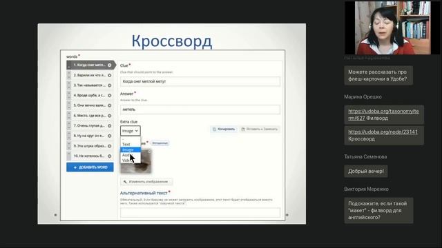Click the 'Кроссворд' slide title
Screen dimensions: 442x248
[172, 41]
